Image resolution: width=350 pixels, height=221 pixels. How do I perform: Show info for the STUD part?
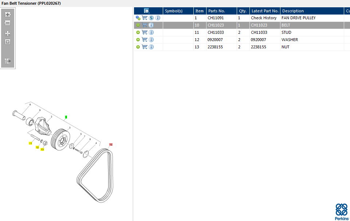[151, 32]
